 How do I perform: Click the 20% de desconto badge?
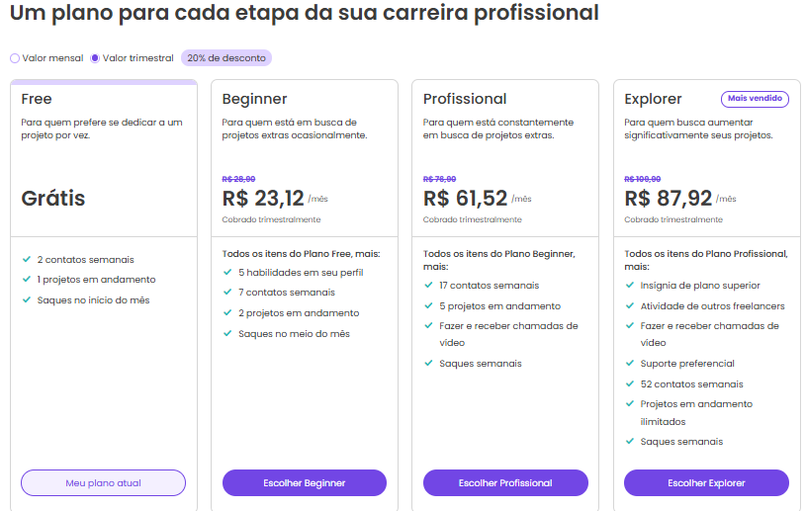point(226,58)
